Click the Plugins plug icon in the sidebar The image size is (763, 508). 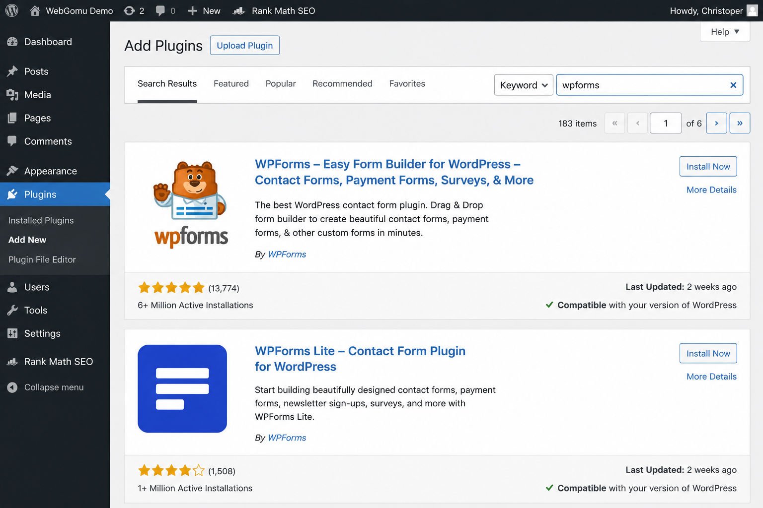(x=12, y=194)
